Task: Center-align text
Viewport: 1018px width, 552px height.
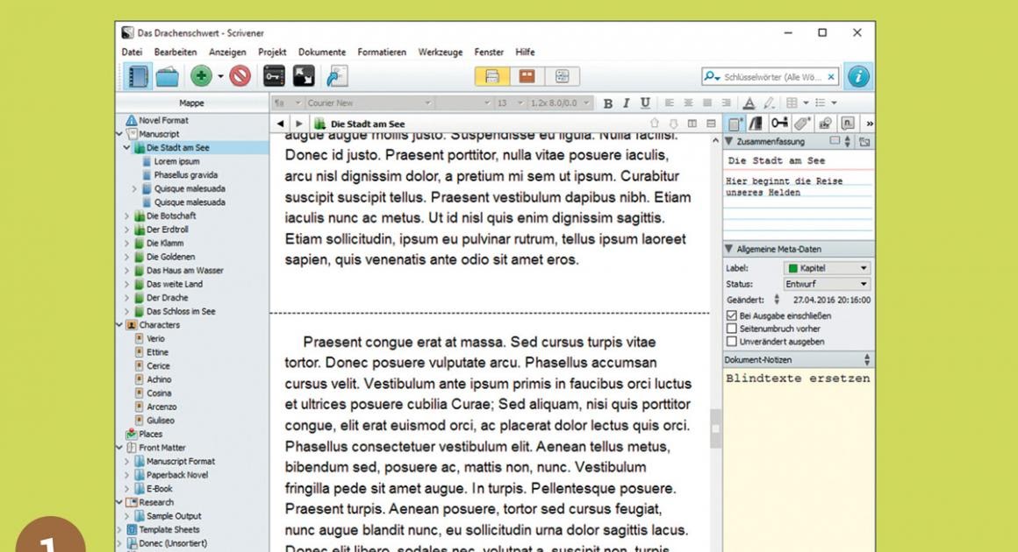Action: click(688, 103)
